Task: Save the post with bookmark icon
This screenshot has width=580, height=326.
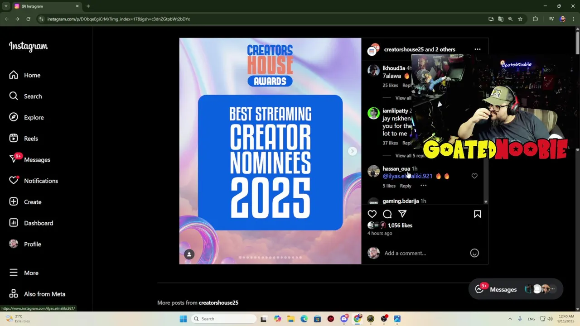Action: pos(477,214)
